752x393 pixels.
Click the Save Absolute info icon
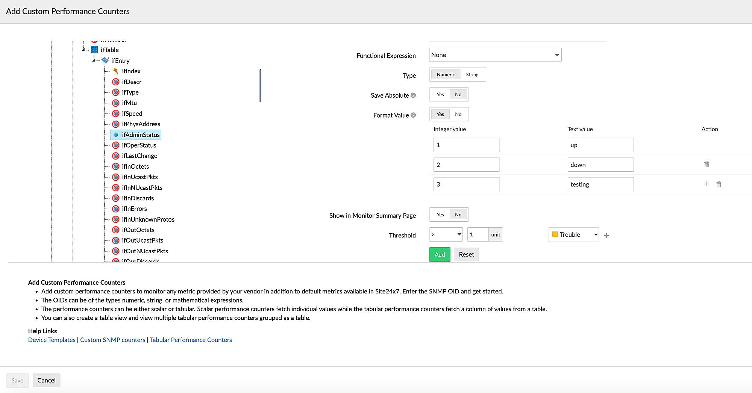(413, 95)
